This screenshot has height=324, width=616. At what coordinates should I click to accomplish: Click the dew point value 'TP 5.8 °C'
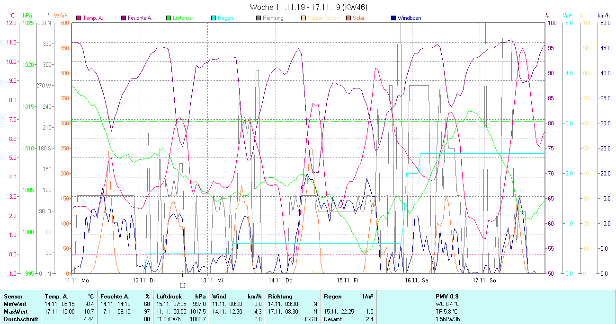(447, 312)
